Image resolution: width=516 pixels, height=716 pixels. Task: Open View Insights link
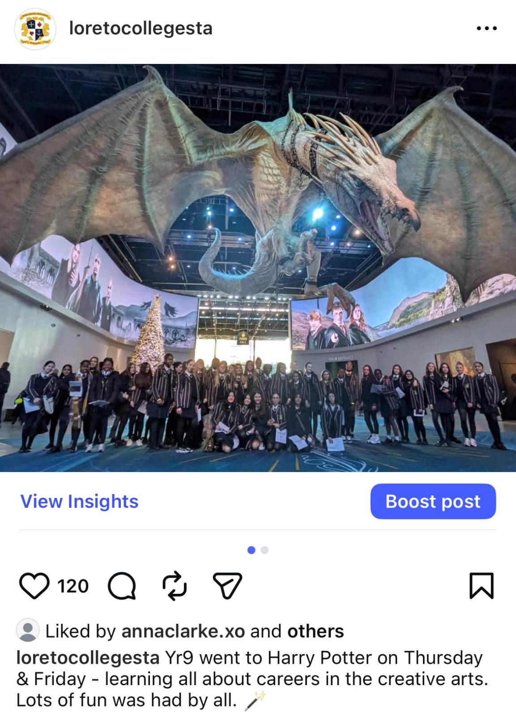tap(80, 501)
